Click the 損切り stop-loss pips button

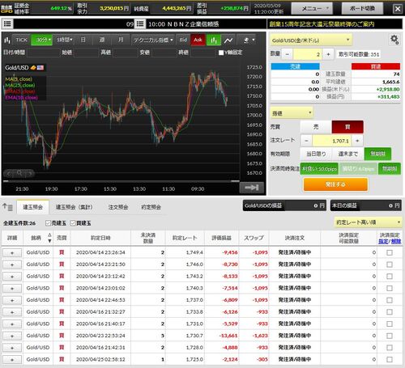[x=358, y=169]
